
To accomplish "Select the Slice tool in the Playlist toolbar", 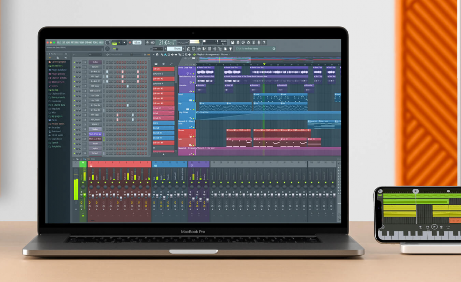I will point(180,54).
